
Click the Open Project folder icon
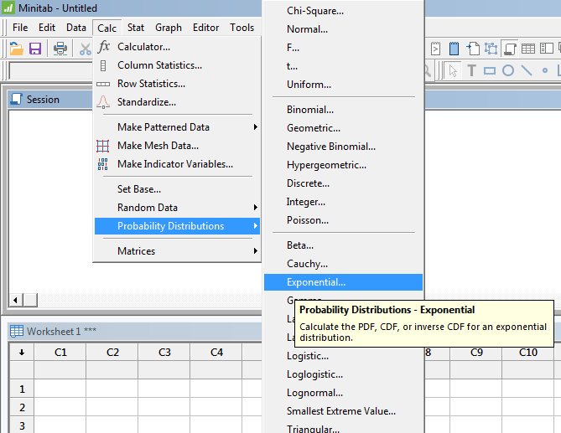click(x=16, y=49)
